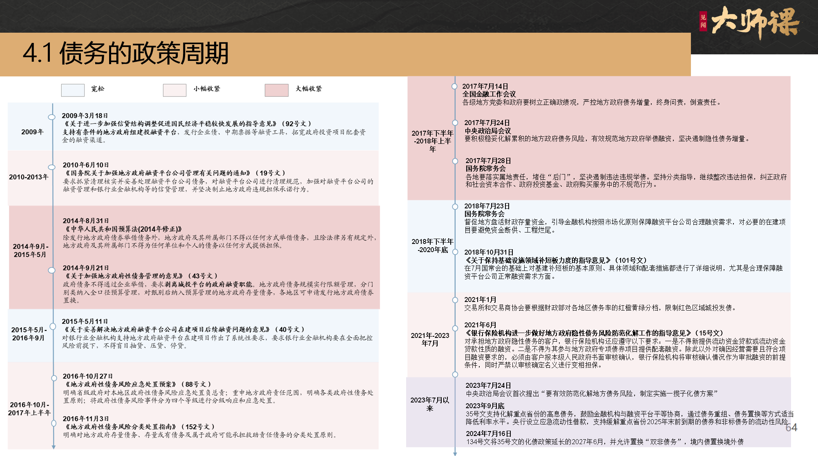818x456 pixels.
Task: Click the 2015年5月-2016年9月 period label
Action: coord(29,334)
